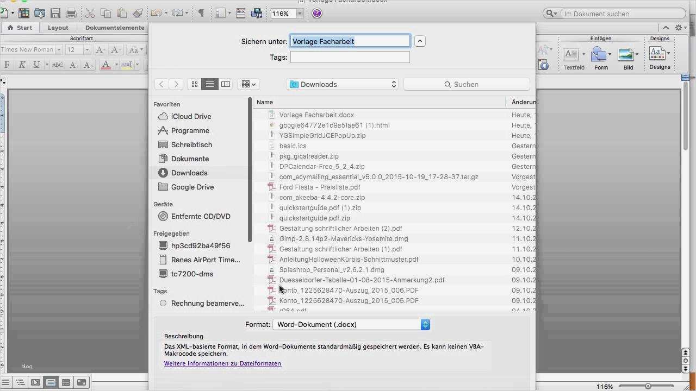Image resolution: width=696 pixels, height=391 pixels.
Task: Click the Tags input field
Action: point(350,57)
